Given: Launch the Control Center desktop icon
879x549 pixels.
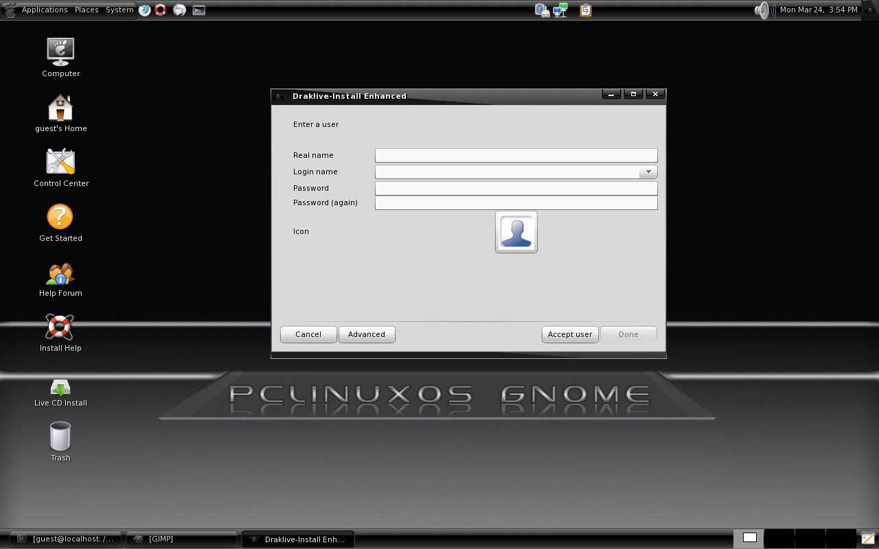Looking at the screenshot, I should (60, 162).
